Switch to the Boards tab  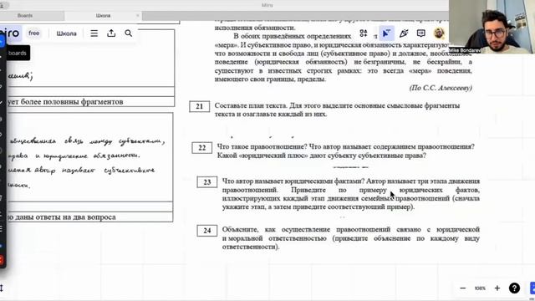pos(25,16)
